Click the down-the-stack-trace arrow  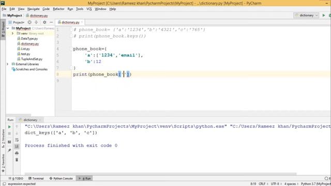(17, 133)
